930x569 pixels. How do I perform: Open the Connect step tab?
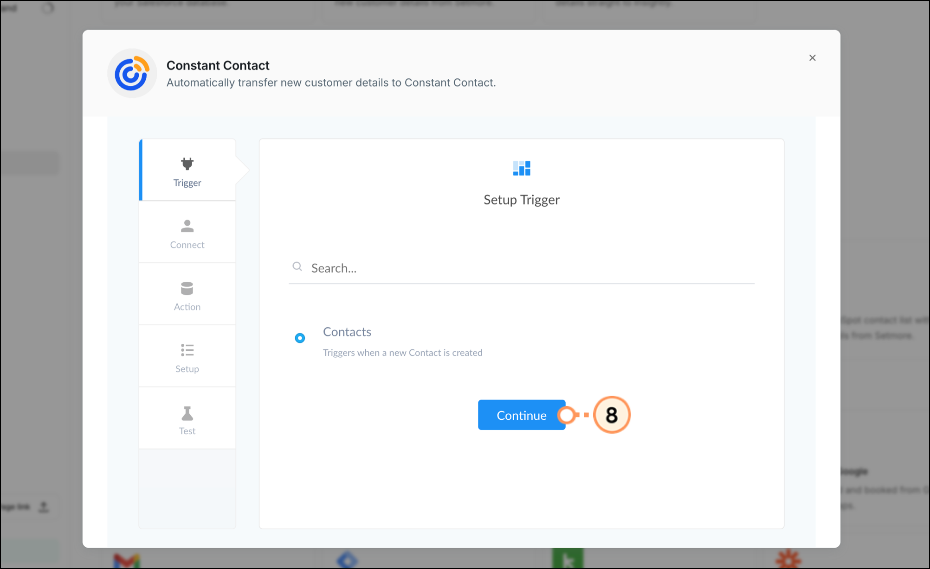pyautogui.click(x=187, y=232)
